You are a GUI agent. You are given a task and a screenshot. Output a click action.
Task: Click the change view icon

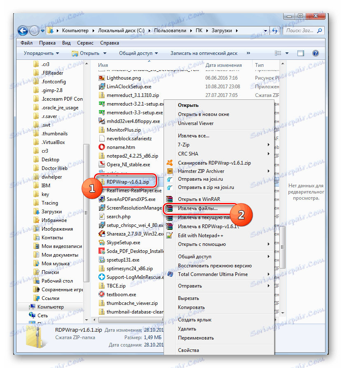278,53
